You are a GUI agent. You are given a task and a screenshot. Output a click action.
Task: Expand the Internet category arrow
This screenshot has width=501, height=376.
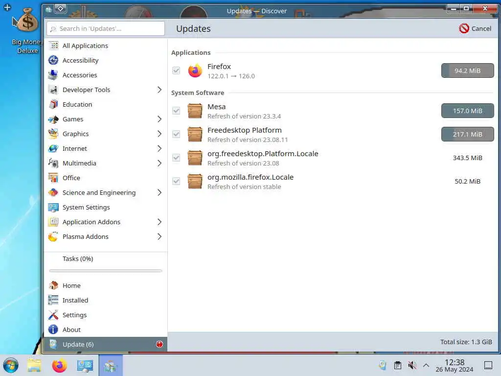159,149
